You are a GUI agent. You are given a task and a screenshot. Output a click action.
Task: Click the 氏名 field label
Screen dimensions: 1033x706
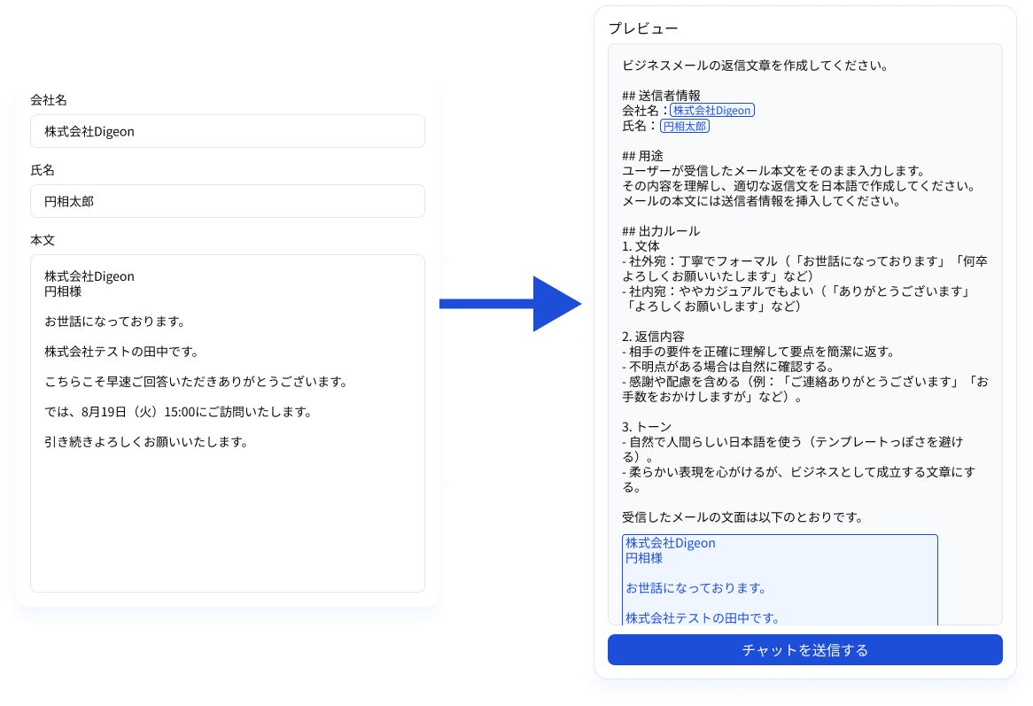coord(41,170)
